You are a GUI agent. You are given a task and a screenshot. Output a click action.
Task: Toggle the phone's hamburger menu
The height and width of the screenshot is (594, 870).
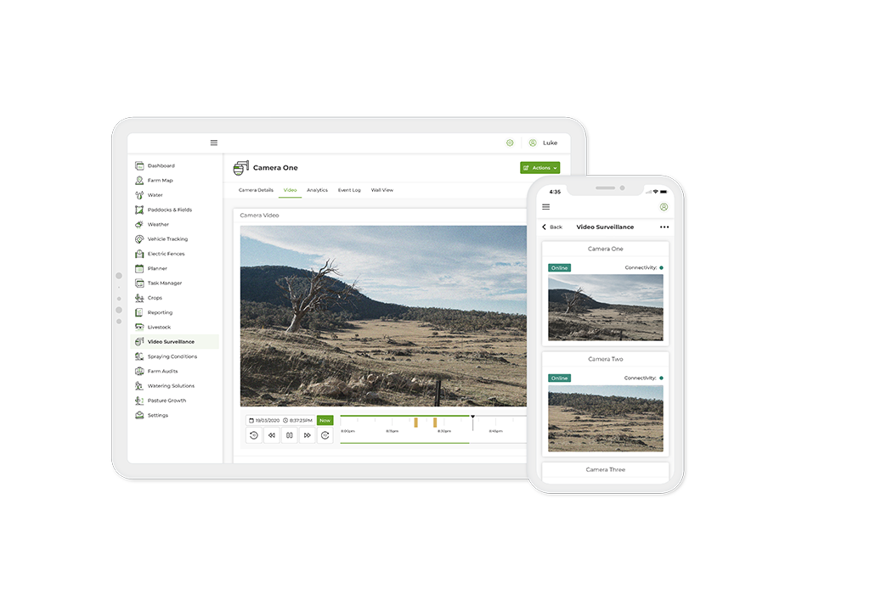tap(545, 207)
